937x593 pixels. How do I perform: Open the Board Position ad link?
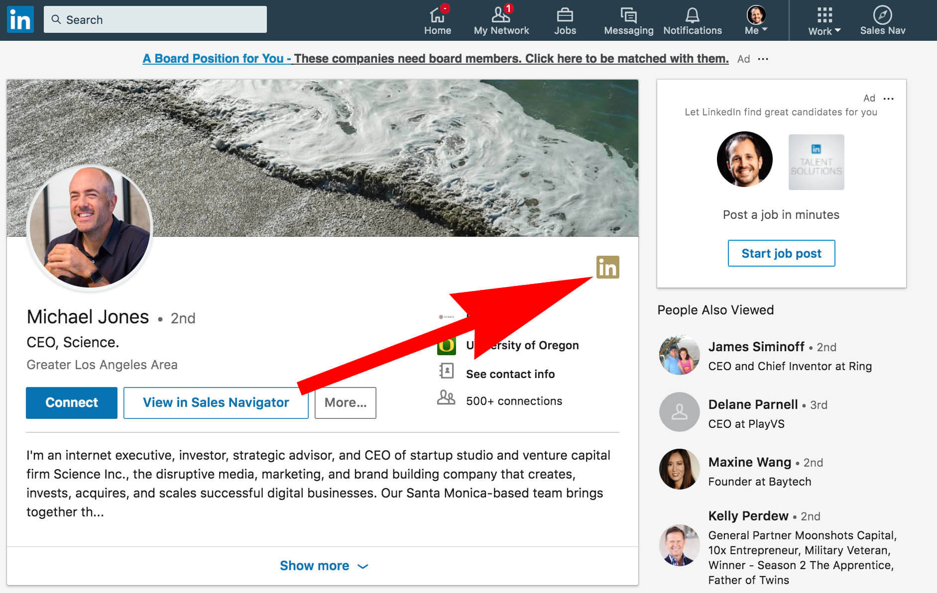tap(436, 59)
